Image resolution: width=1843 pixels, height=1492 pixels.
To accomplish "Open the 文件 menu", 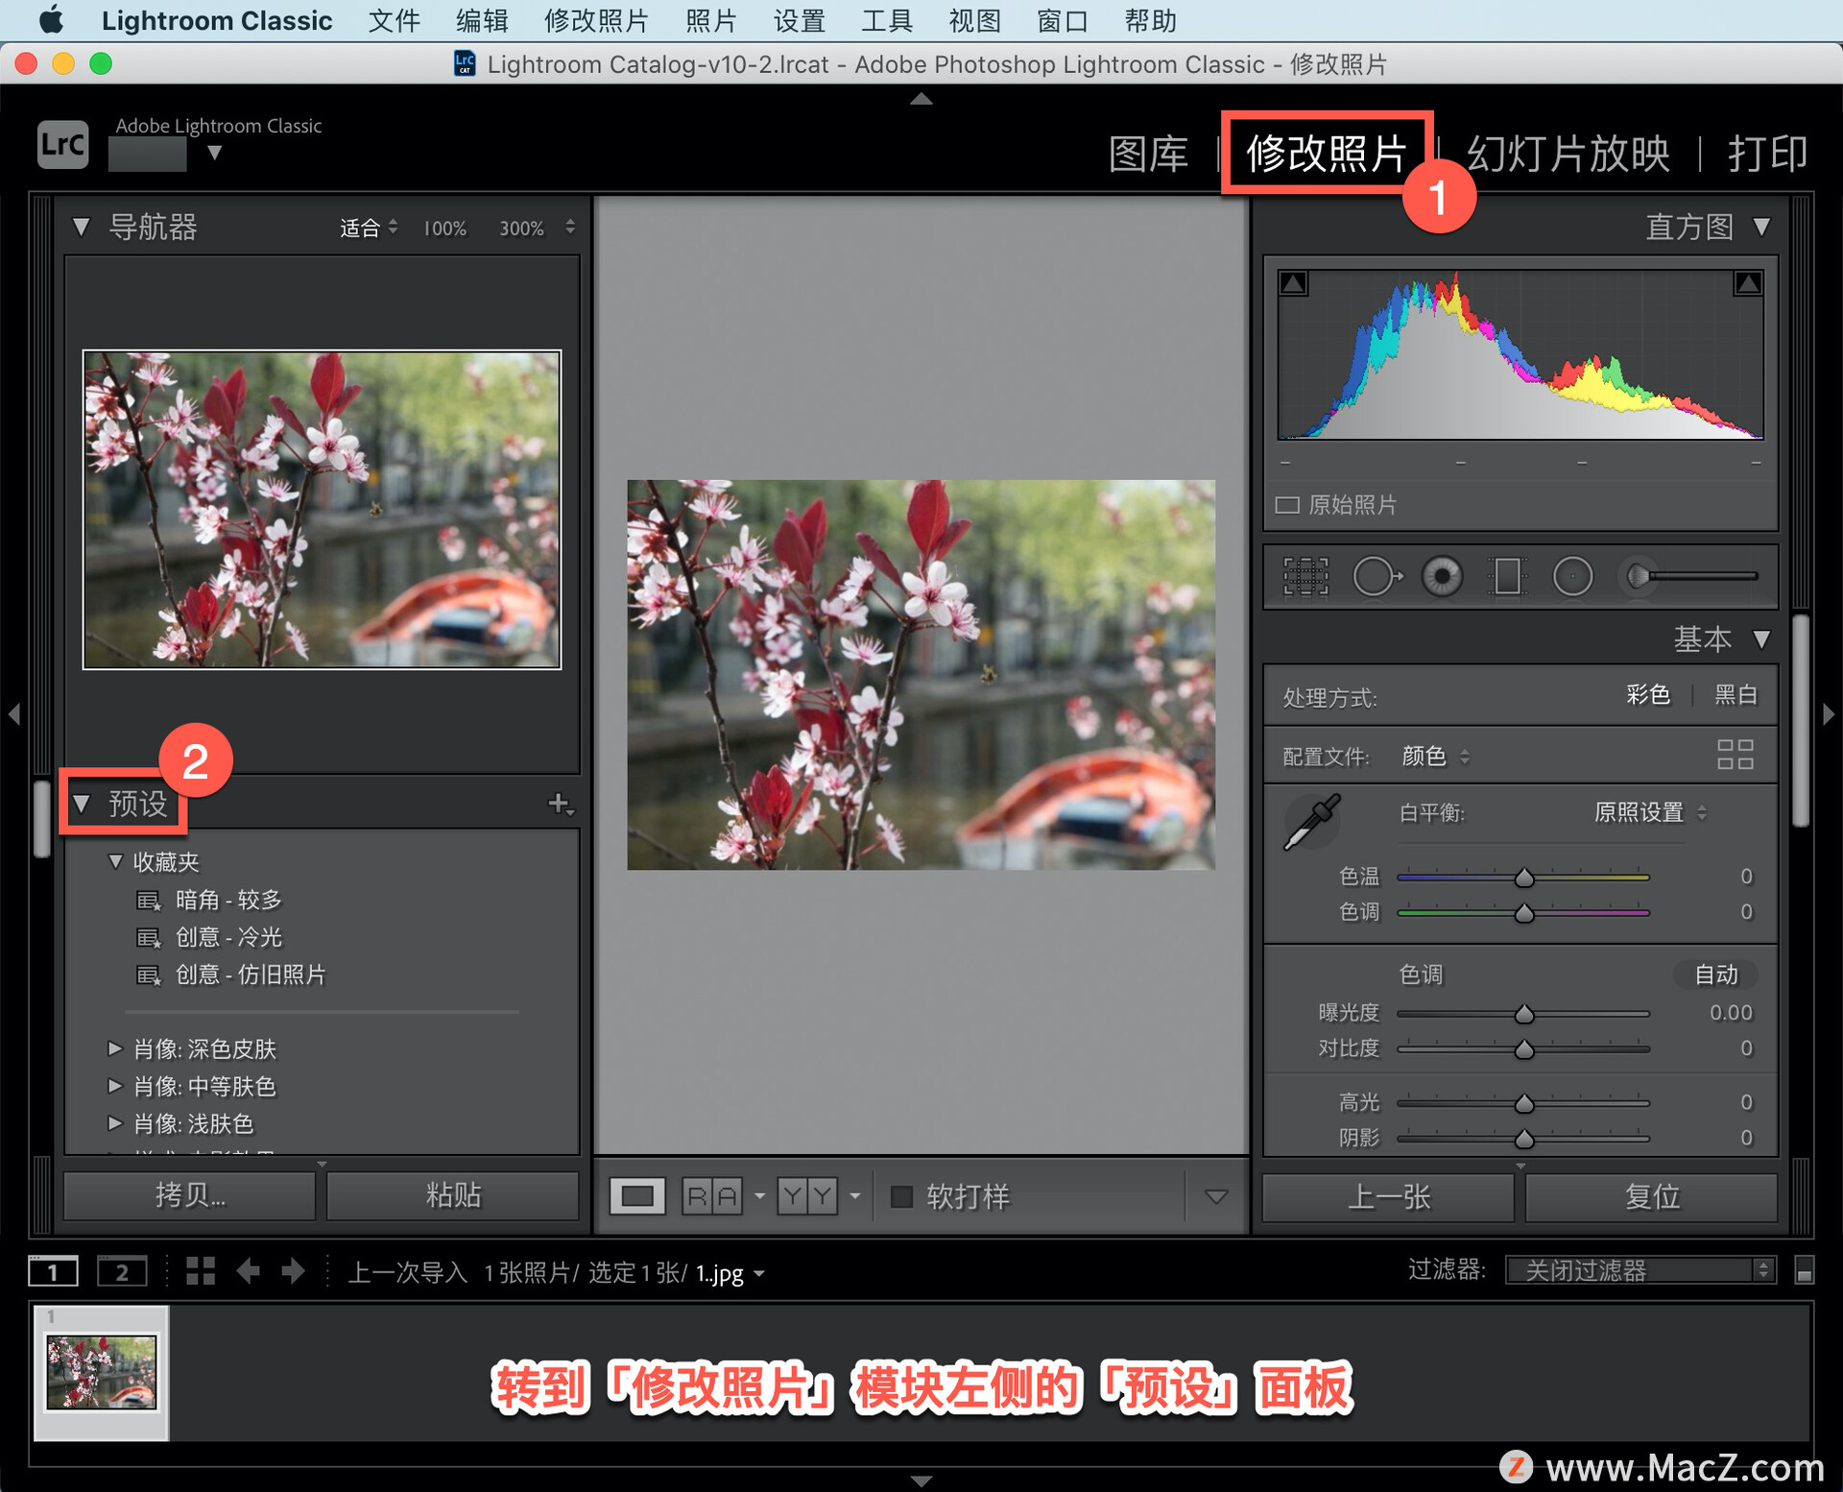I will [x=394, y=20].
